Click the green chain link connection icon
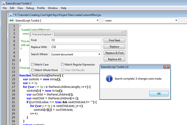The height and width of the screenshot is (125, 187). (12, 20)
